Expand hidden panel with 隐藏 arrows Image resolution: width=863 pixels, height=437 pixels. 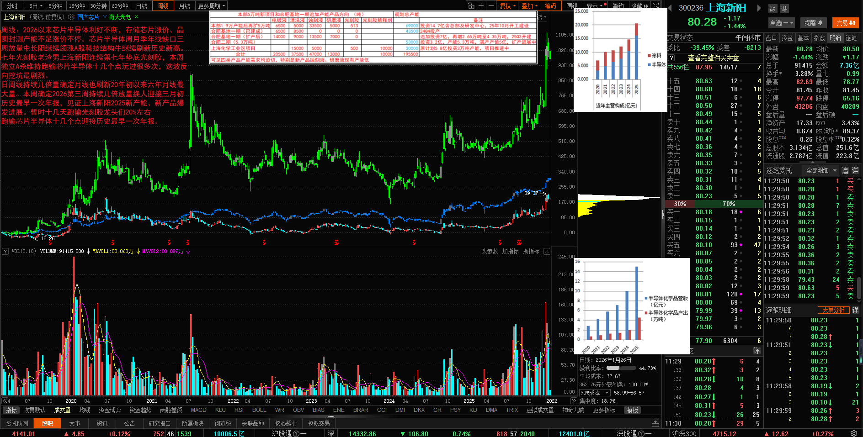coord(639,6)
